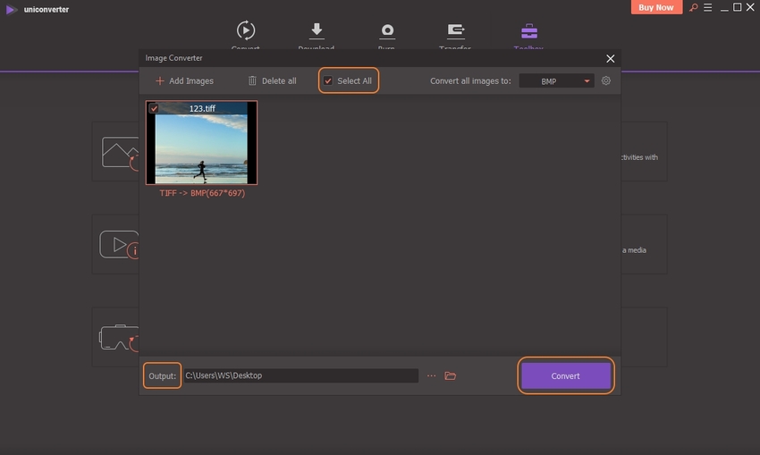The height and width of the screenshot is (455, 760).
Task: Open the Convert tab icon
Action: (245, 31)
